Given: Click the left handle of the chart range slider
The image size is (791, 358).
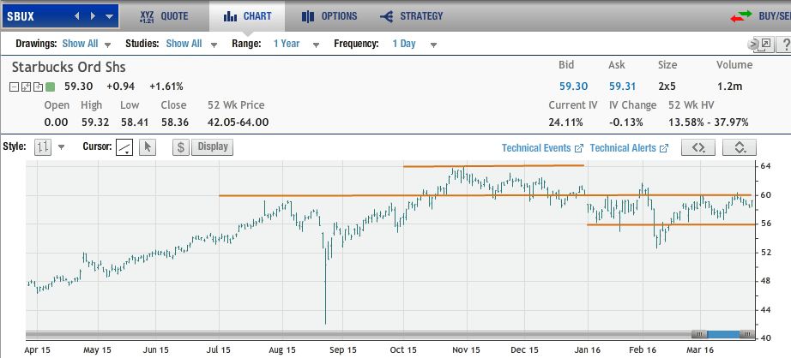Looking at the screenshot, I should pyautogui.click(x=699, y=334).
